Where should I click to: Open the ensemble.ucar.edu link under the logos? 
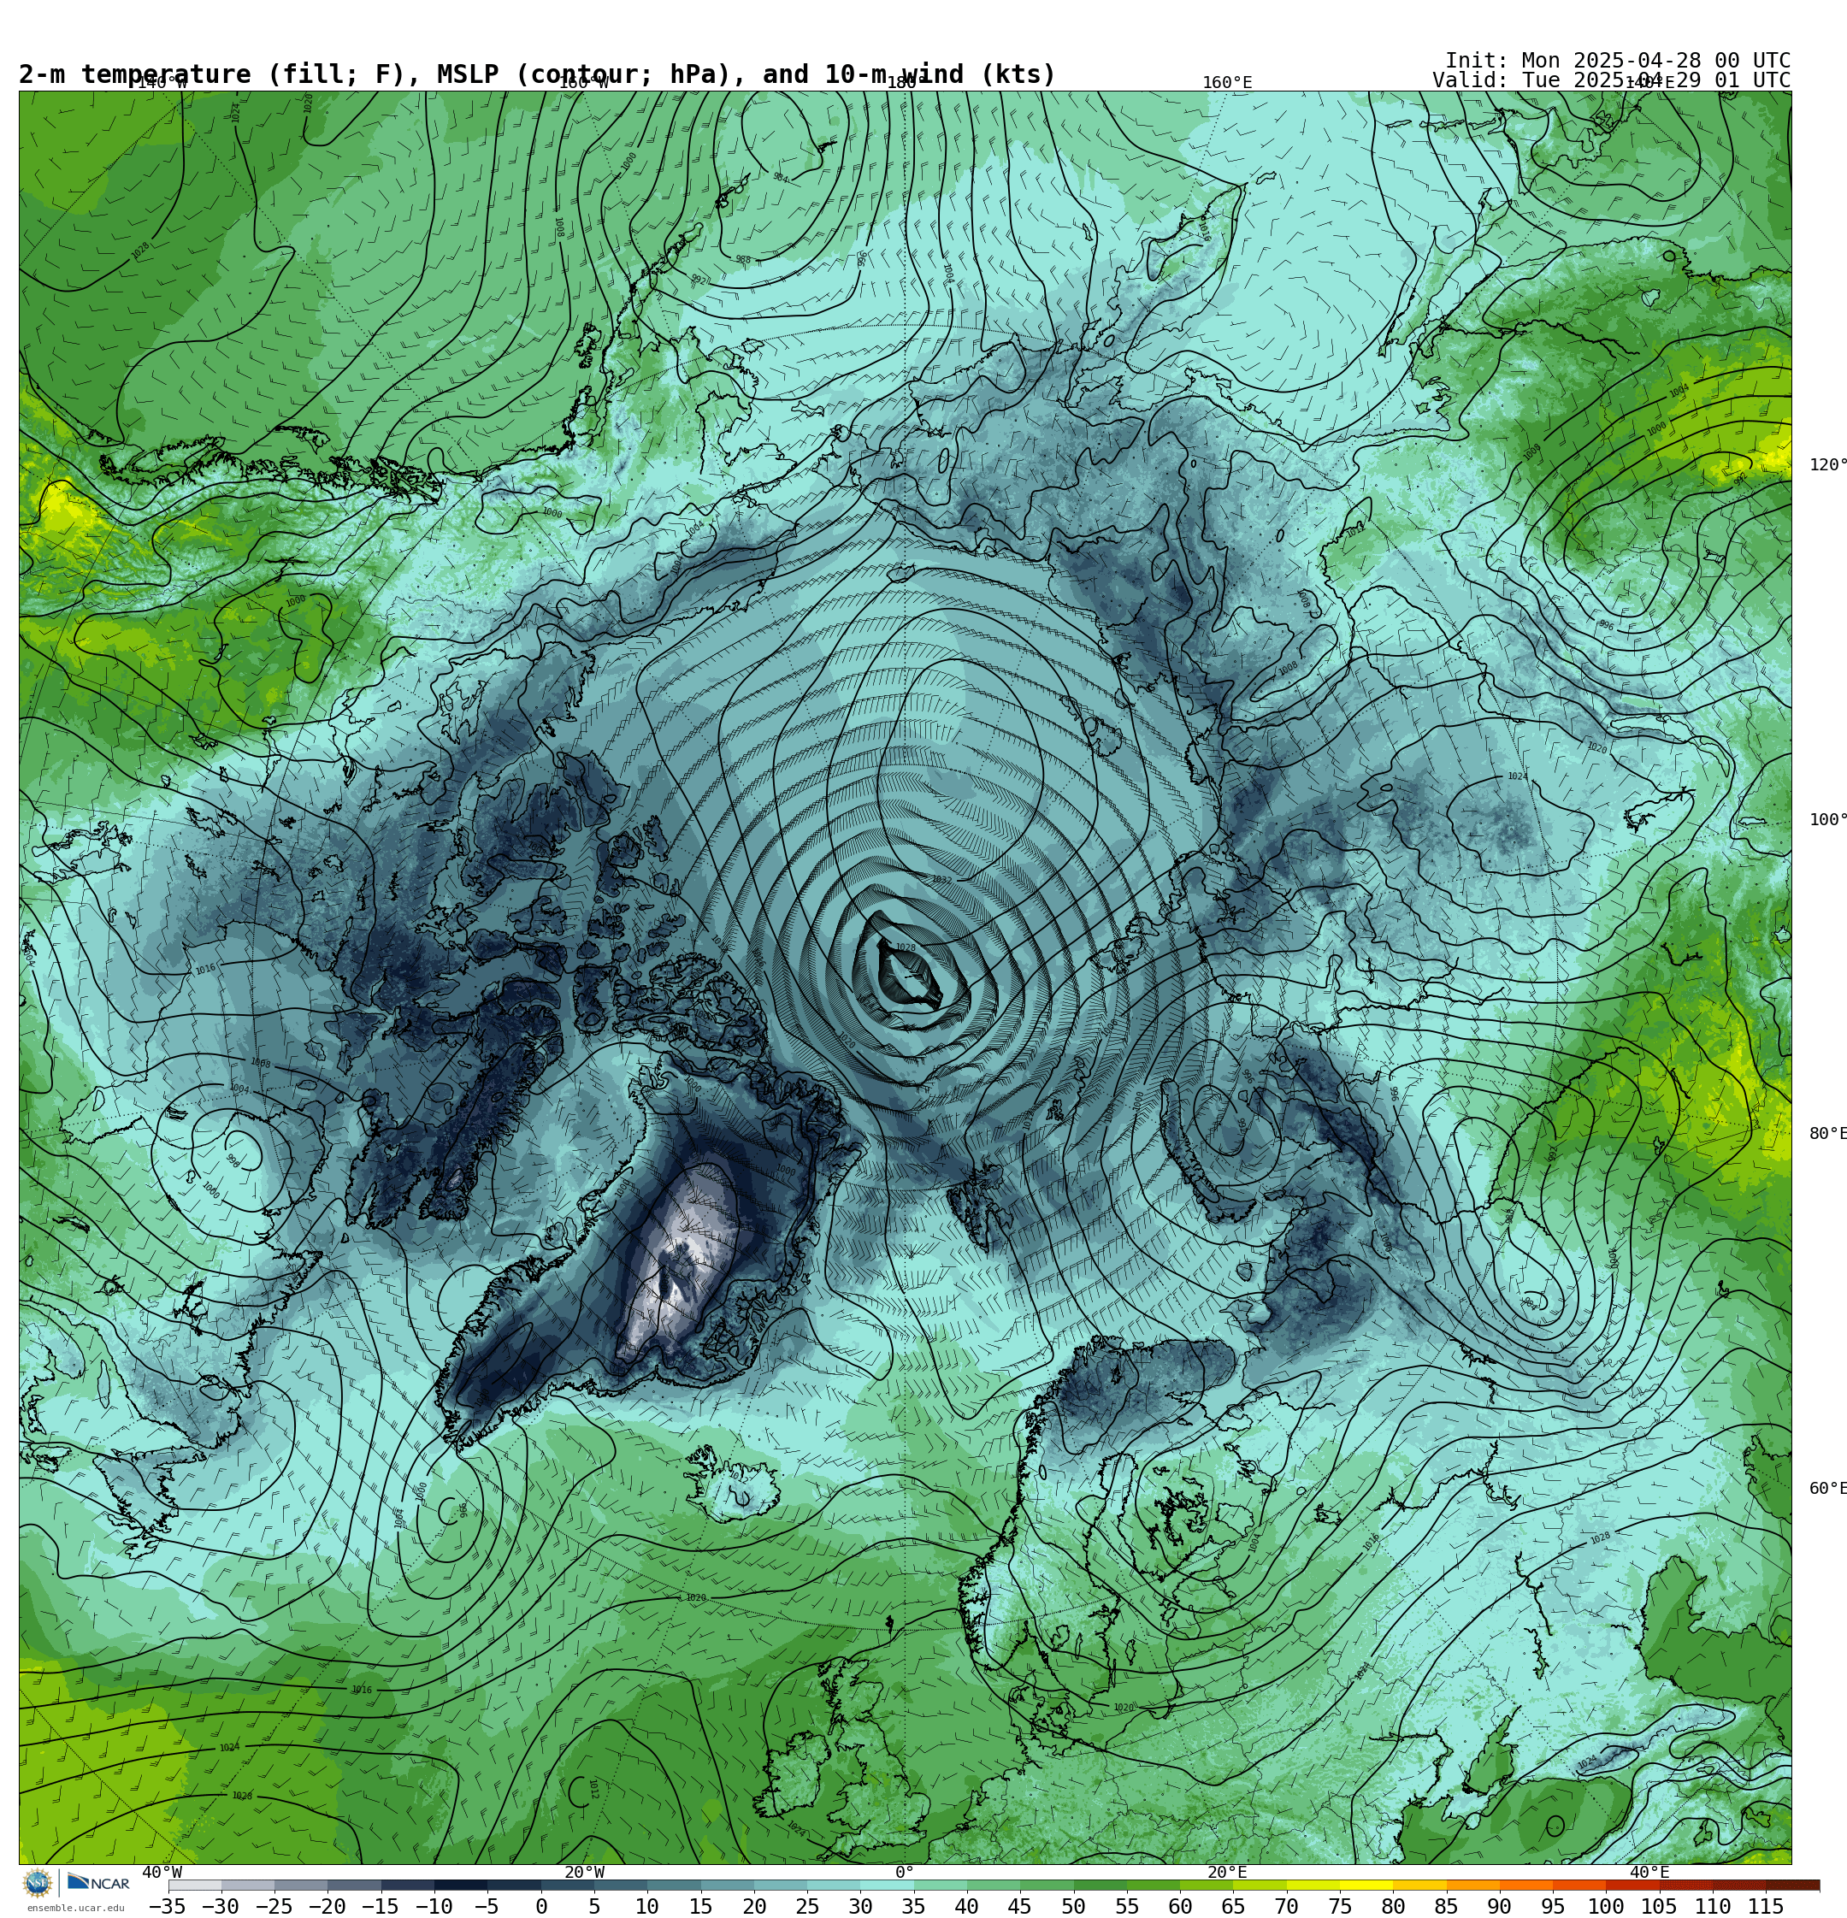[75, 1907]
